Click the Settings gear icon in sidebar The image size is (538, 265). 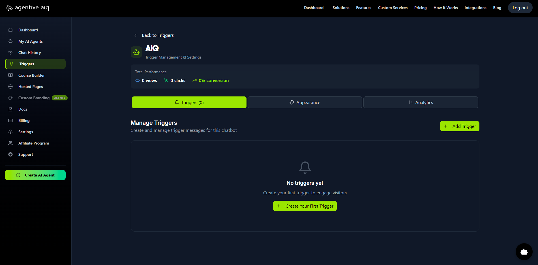[x=10, y=132]
